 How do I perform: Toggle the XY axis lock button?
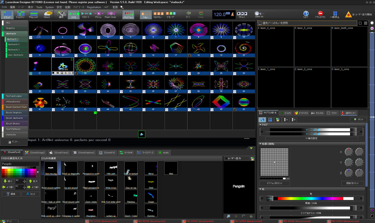[x=312, y=139]
